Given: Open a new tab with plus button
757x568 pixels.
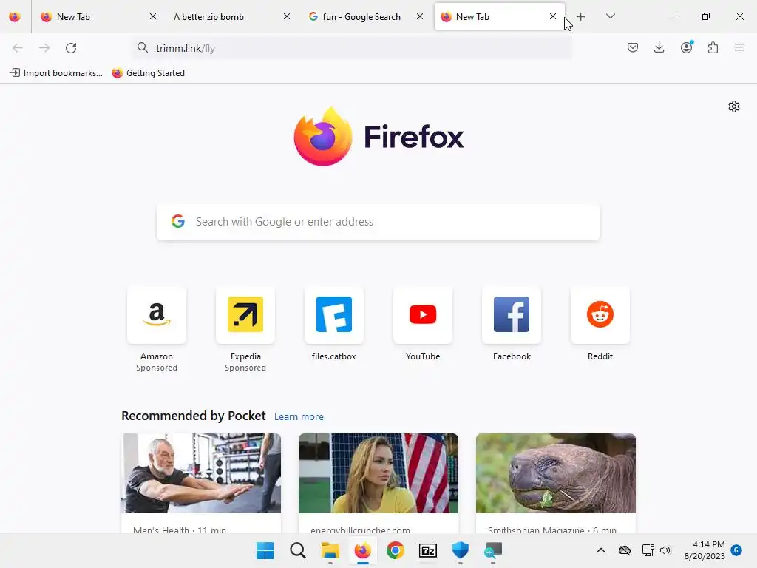Looking at the screenshot, I should point(581,17).
